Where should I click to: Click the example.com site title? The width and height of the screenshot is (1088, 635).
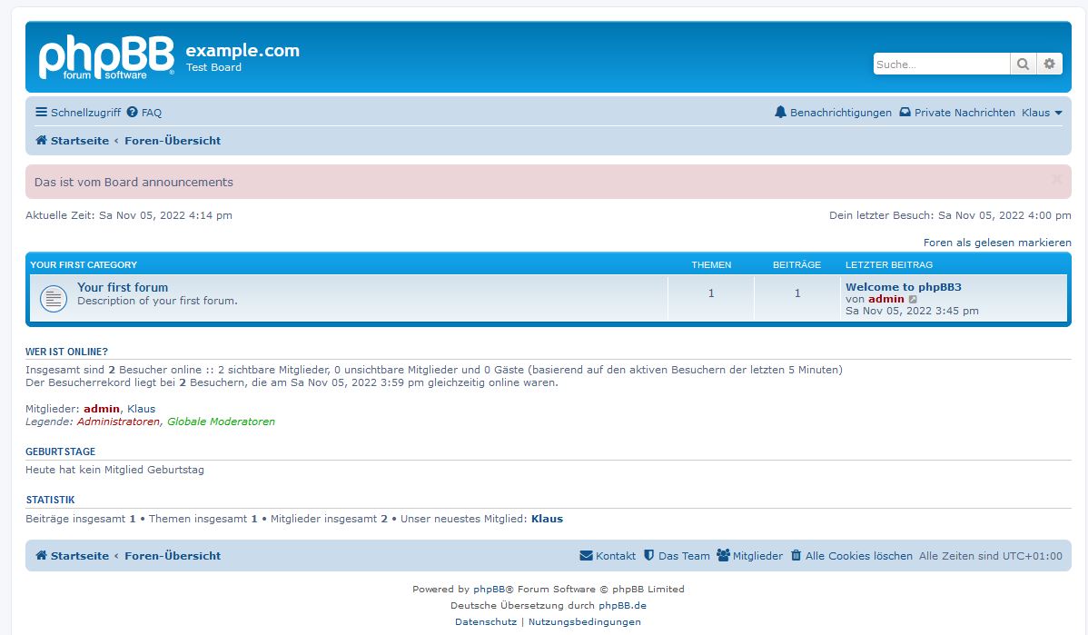coord(242,50)
